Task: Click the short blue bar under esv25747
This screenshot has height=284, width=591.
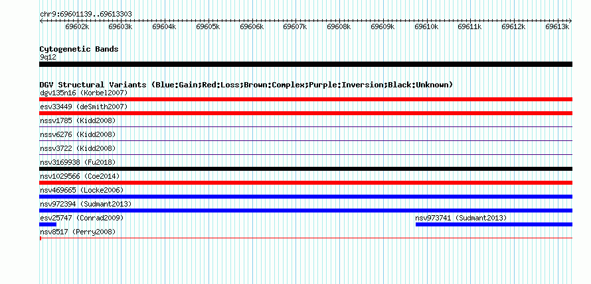Action: 48,224
